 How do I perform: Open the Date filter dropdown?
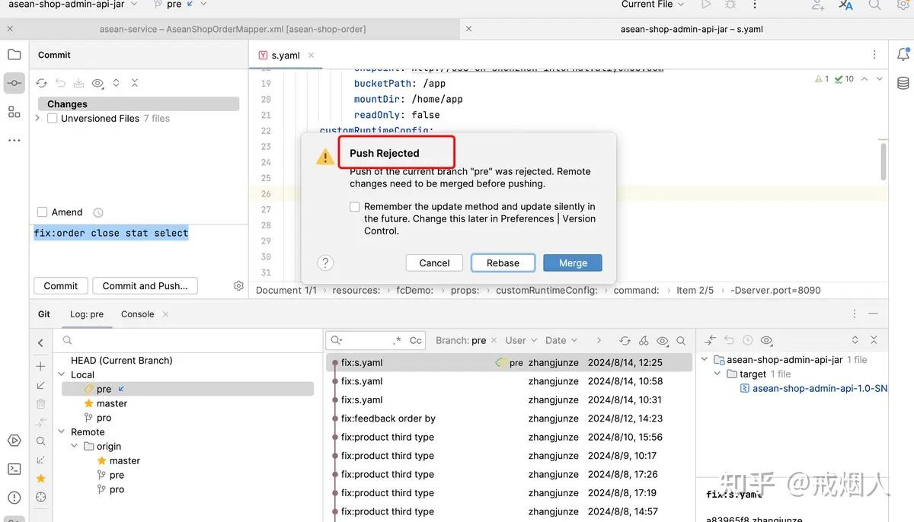tap(561, 340)
